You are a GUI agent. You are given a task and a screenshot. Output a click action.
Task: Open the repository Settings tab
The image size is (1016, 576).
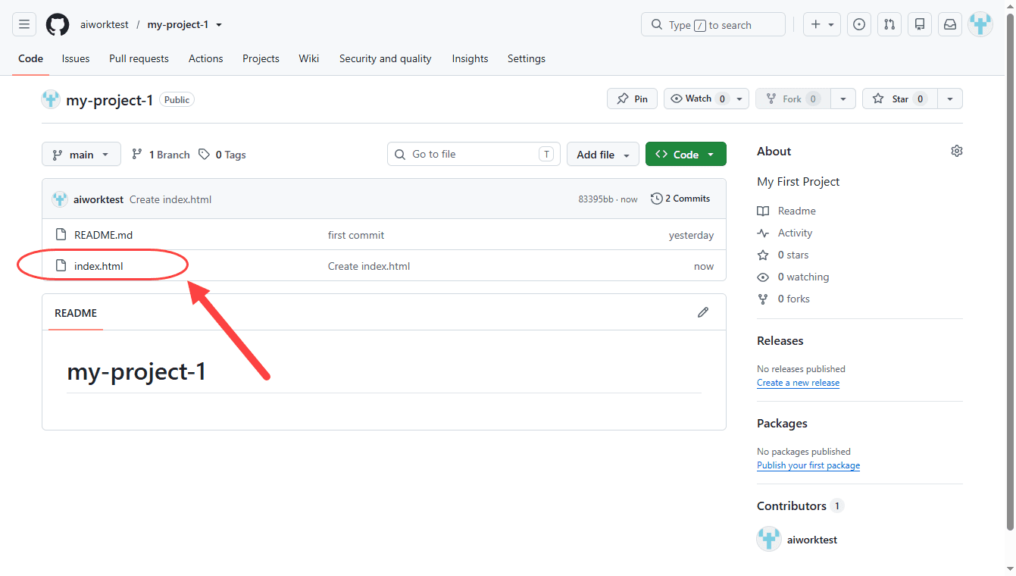pyautogui.click(x=527, y=58)
